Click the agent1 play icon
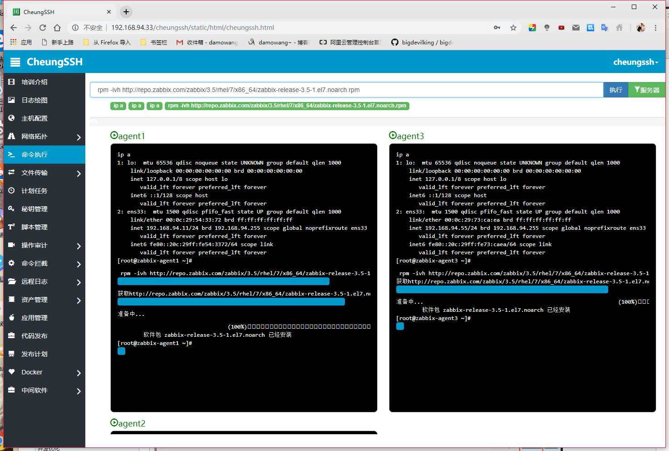 pyautogui.click(x=114, y=135)
